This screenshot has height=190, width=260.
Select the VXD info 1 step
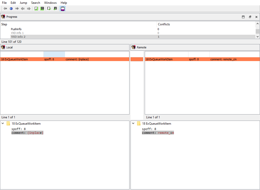pyautogui.click(x=17, y=33)
